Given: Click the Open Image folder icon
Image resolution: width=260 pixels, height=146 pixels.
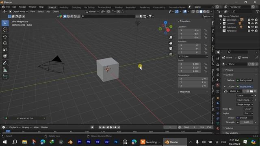Looking at the screenshot, I should tap(251, 91).
